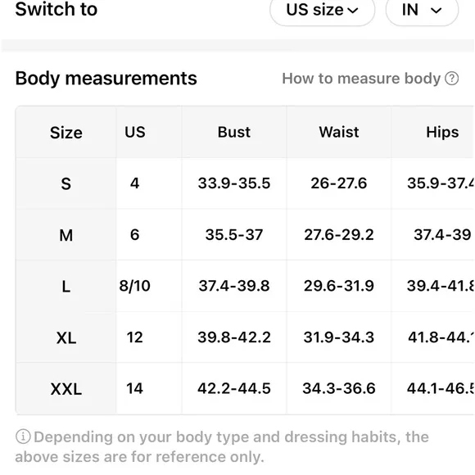Click the 8/10 US size cell
The width and height of the screenshot is (475, 475).
[x=135, y=286]
